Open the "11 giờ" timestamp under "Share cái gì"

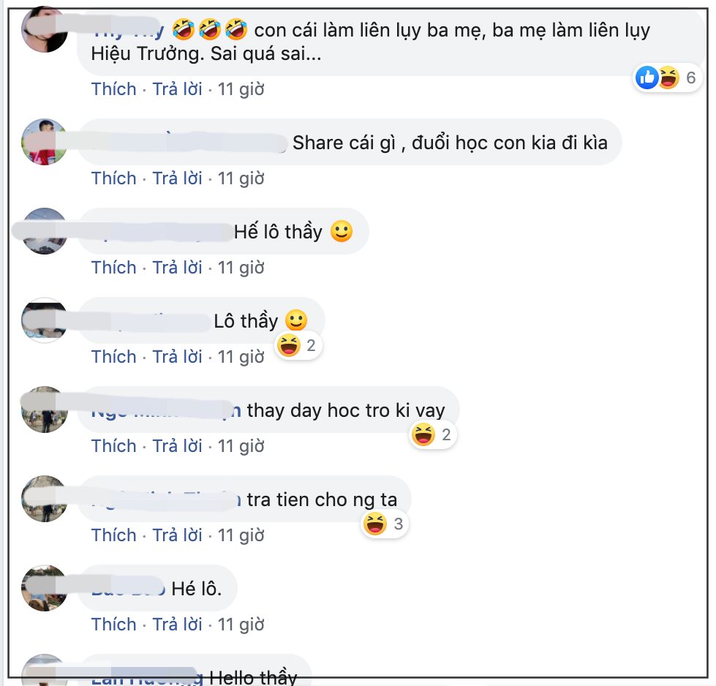point(241,178)
